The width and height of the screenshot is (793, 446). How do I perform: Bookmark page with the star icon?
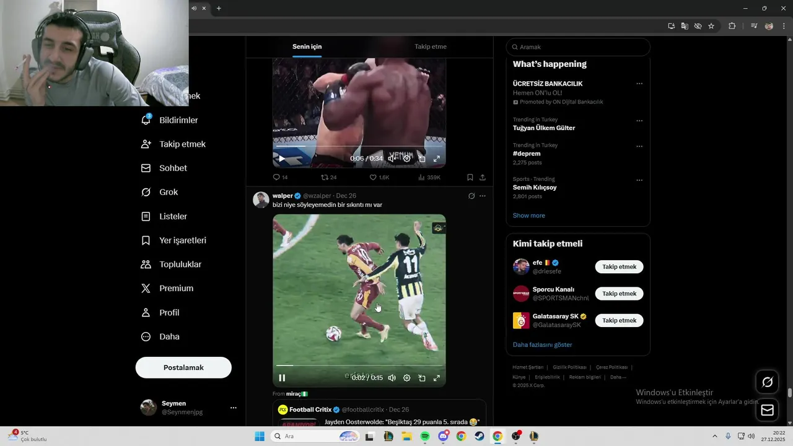click(x=711, y=26)
